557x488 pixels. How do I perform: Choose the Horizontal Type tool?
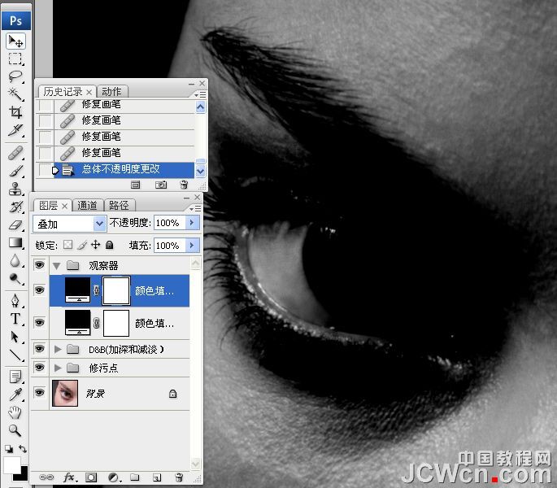[x=15, y=319]
